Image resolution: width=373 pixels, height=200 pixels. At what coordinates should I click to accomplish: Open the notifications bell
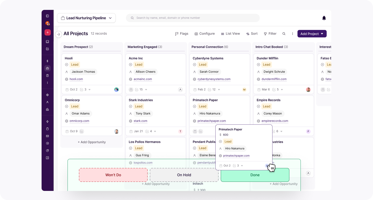click(324, 18)
